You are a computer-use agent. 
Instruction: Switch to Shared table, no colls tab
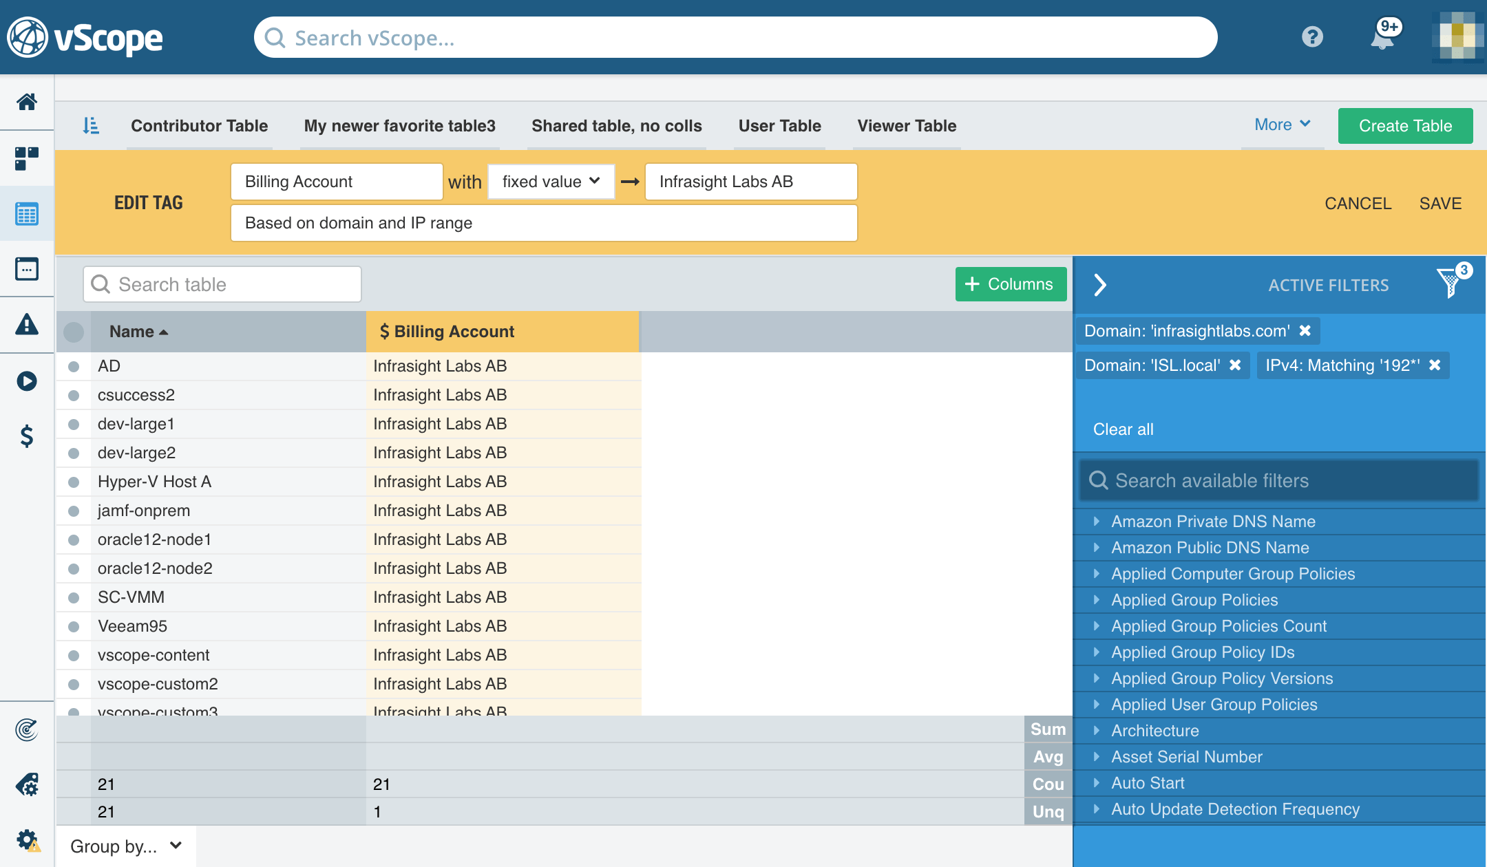coord(616,126)
